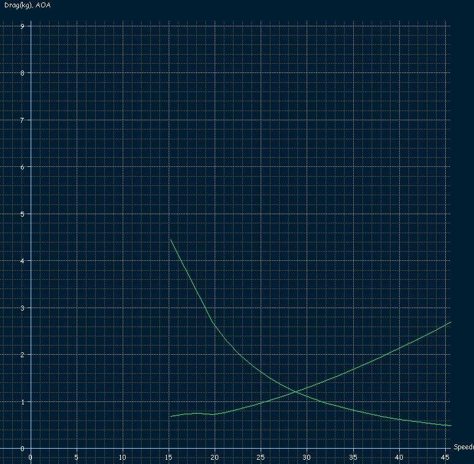Click the y-axis tick label 1

pos(22,402)
